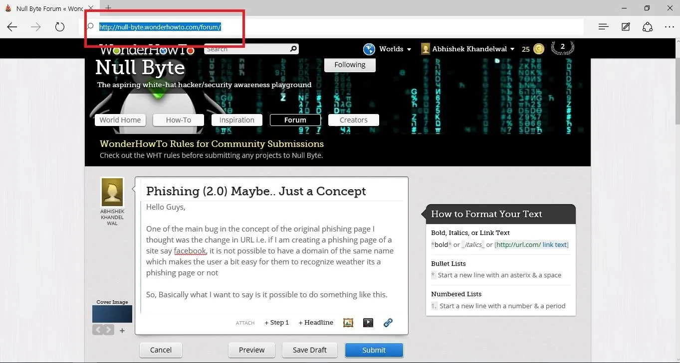Click the laurel wreath badge with 2

click(562, 47)
